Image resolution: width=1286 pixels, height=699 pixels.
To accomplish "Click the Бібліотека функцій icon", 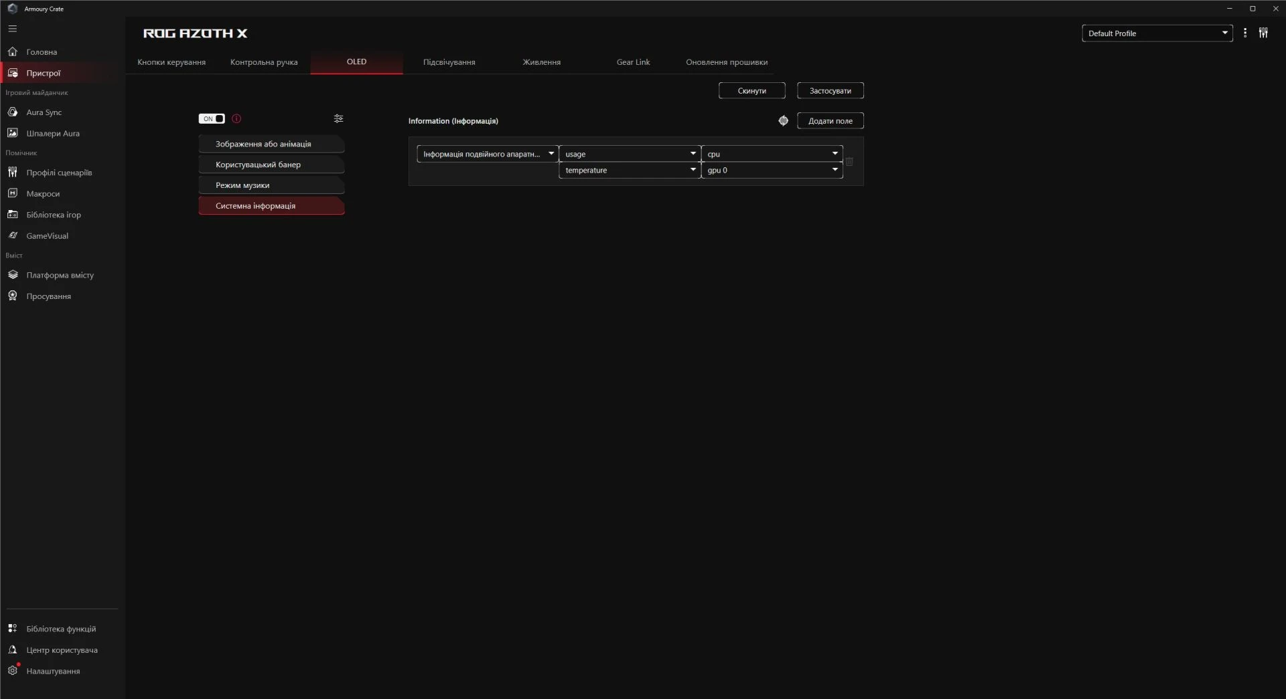I will (x=13, y=629).
